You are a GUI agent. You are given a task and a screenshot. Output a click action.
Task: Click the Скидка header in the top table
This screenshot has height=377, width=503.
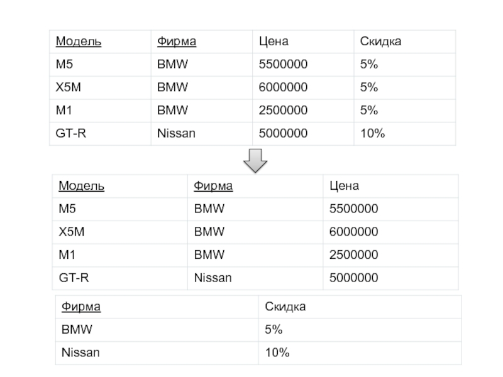point(381,42)
